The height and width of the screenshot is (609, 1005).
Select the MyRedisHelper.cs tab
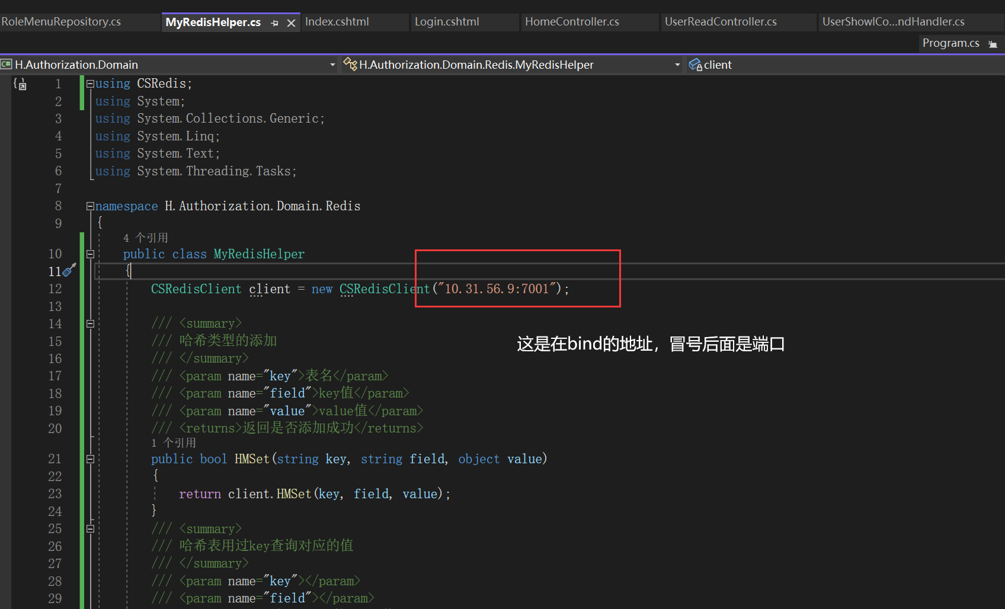coord(213,23)
